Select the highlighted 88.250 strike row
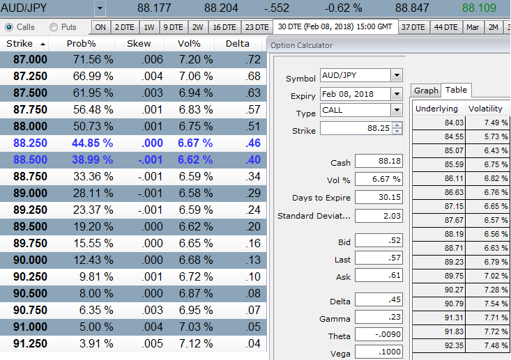 coord(133,143)
